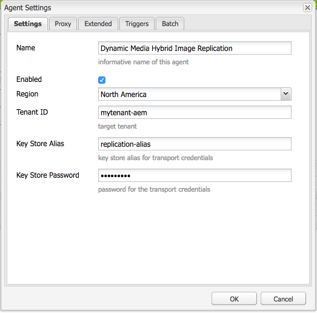This screenshot has height=313, width=317.
Task: Close the Agent Settings dialog
Action: click(x=307, y=8)
